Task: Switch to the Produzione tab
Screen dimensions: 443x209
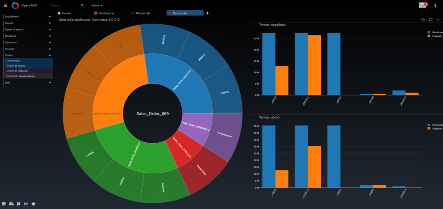Action: pos(104,13)
